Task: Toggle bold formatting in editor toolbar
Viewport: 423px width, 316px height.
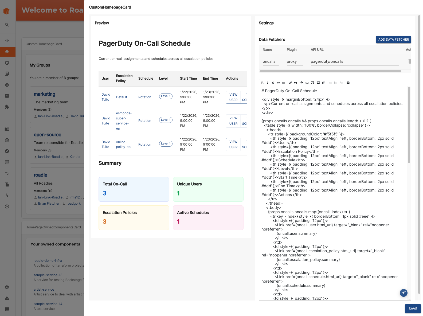Action: coord(262,83)
